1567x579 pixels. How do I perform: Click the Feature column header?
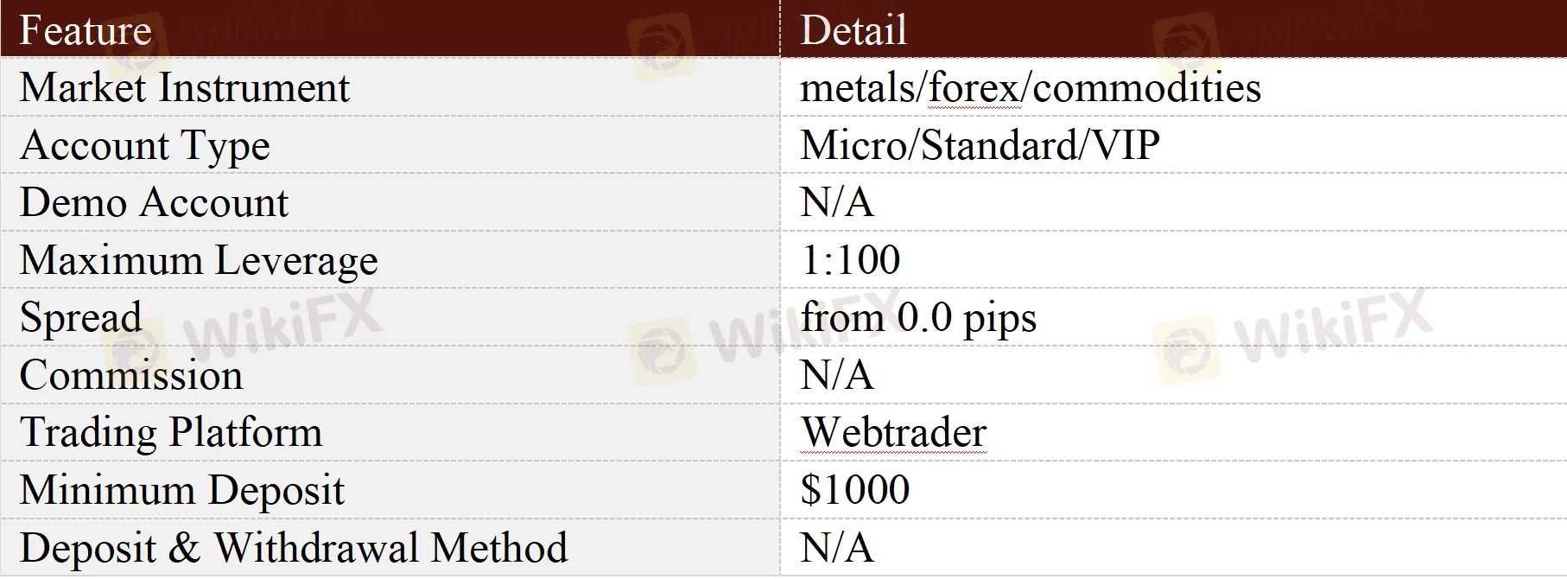[86, 30]
